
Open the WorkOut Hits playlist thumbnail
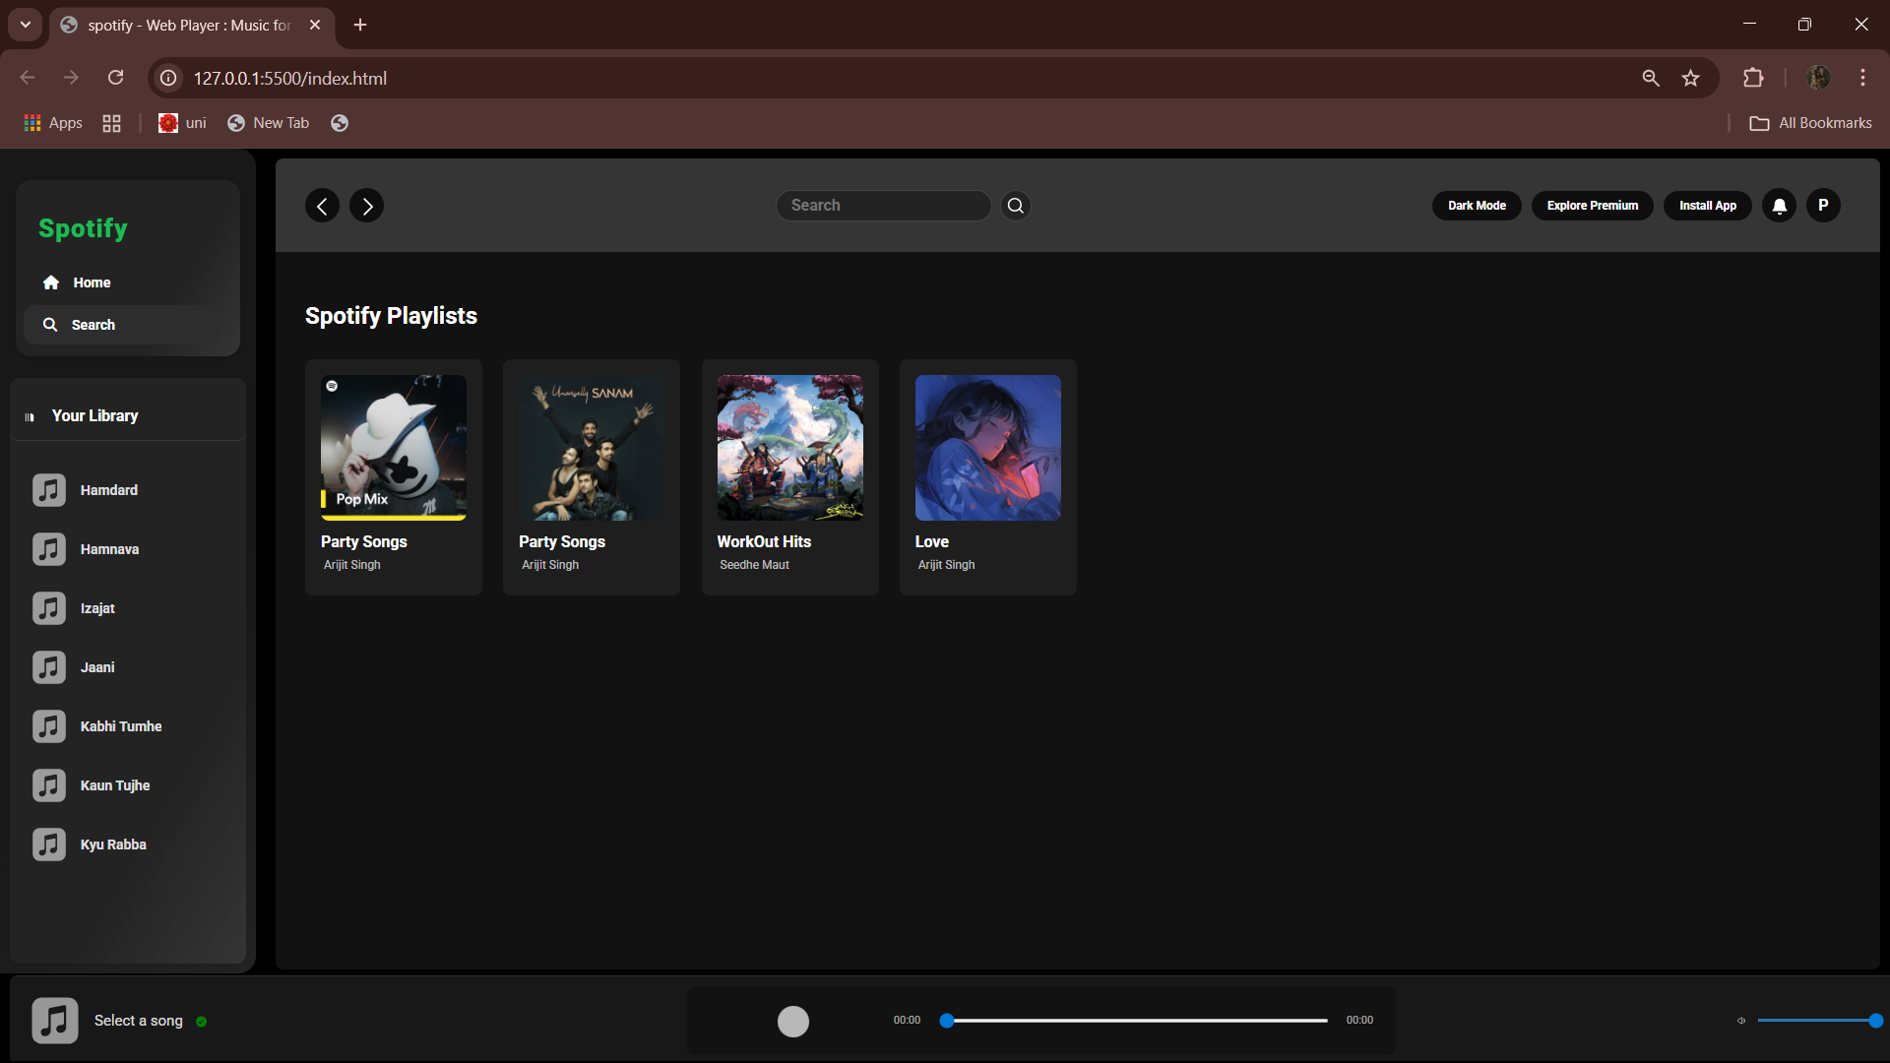click(x=789, y=448)
